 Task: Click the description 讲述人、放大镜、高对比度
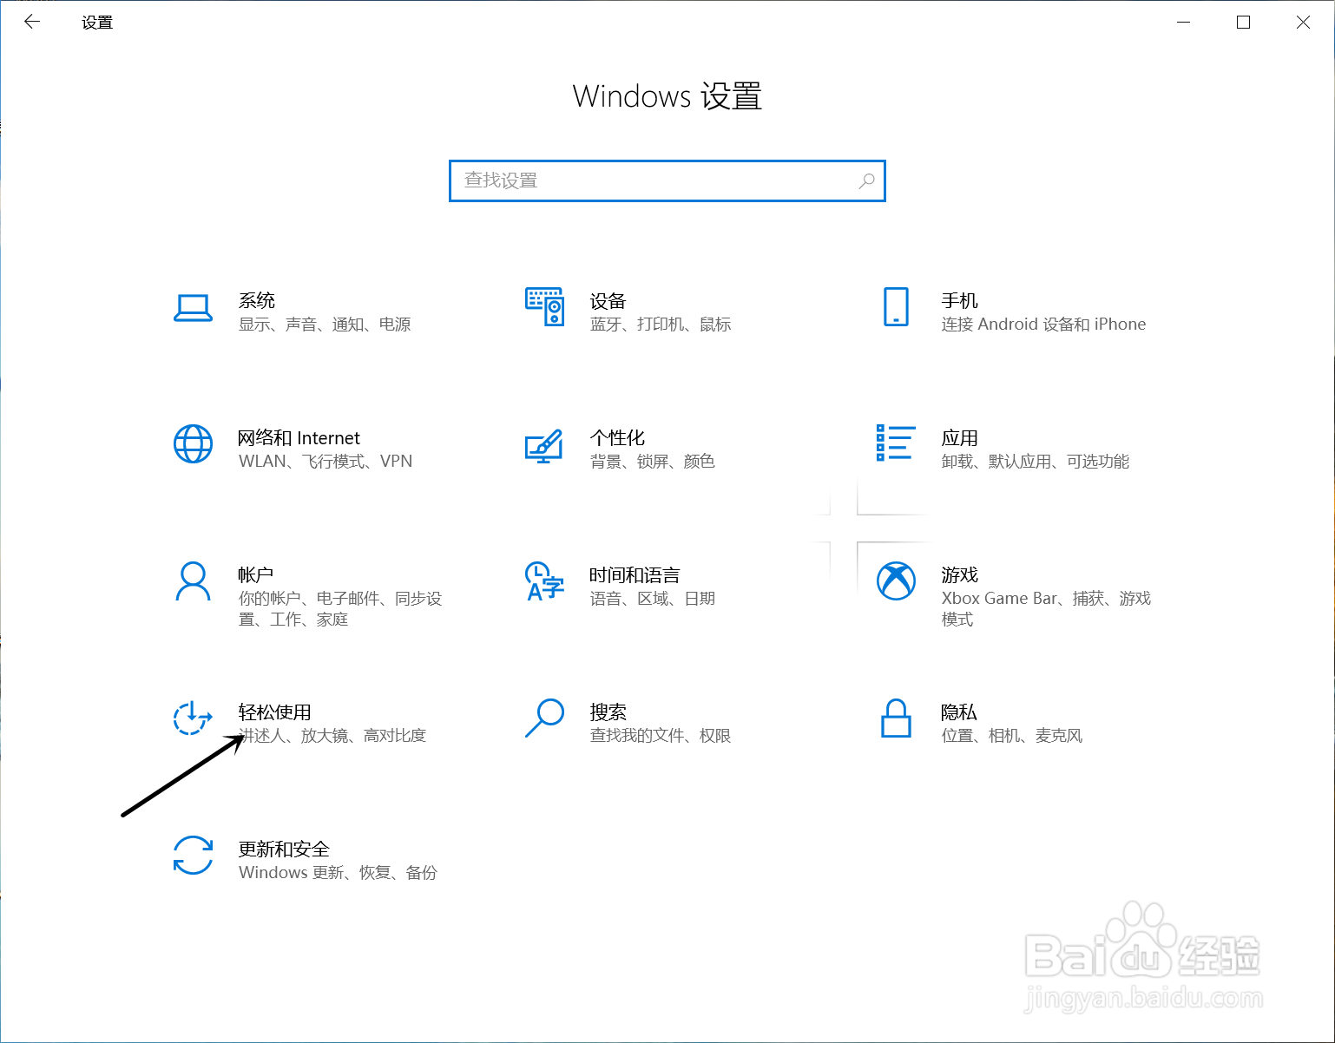332,736
